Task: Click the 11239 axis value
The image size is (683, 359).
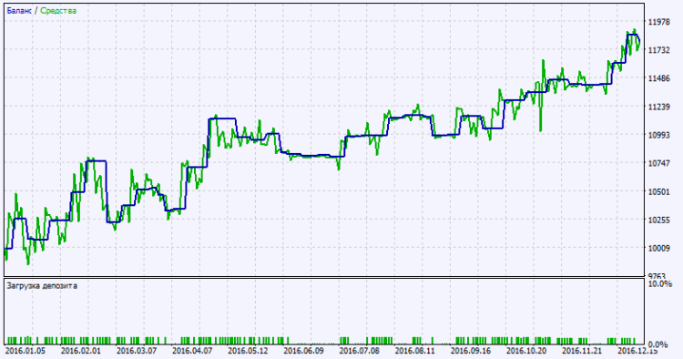Action: (659, 108)
